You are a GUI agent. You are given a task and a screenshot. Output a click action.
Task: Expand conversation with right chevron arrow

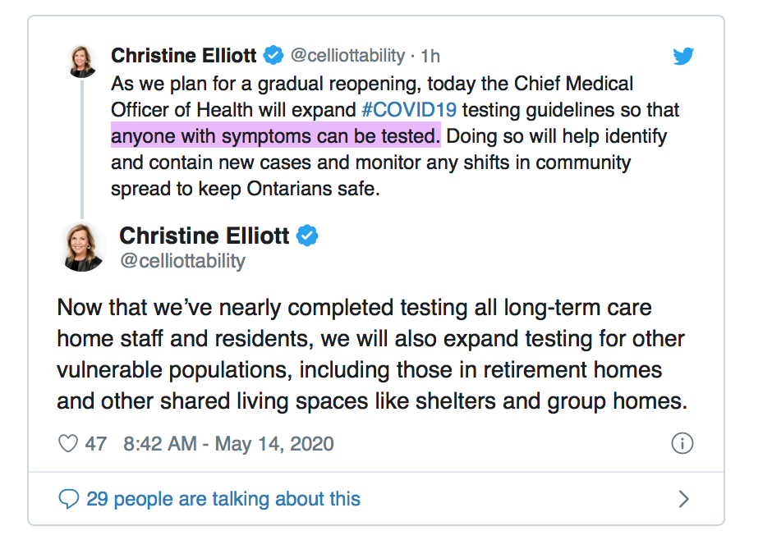(684, 499)
